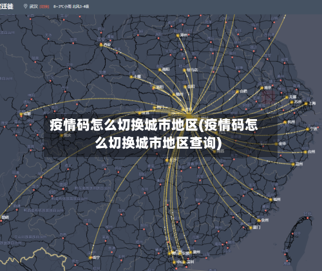The image size is (322, 271).
Task: Click the 宁波 city marker
Action: (x=308, y=129)
